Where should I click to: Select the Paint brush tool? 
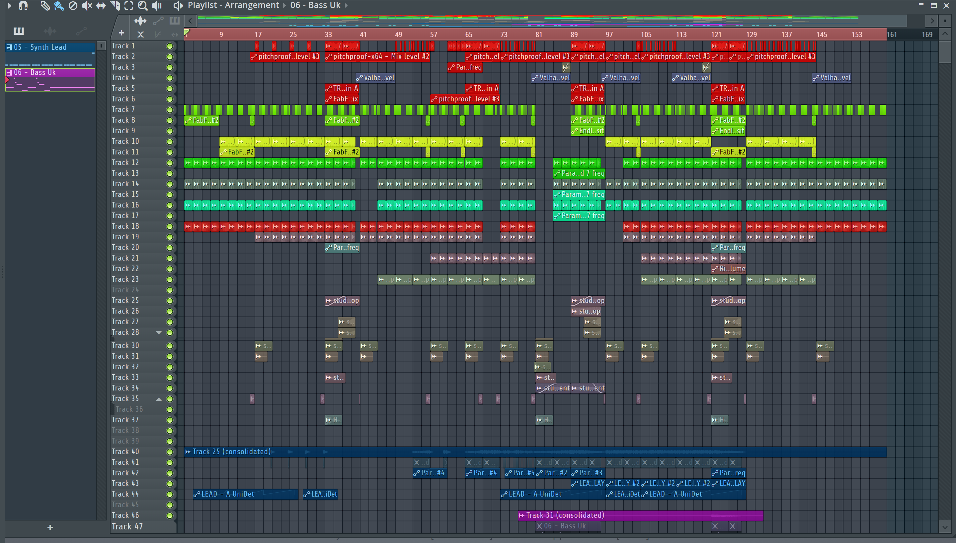(59, 6)
